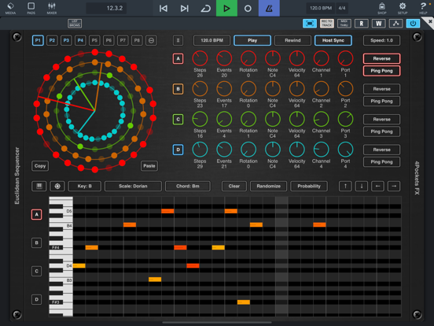The height and width of the screenshot is (326, 434).
Task: Click the piano grid view icon
Action: (39, 186)
